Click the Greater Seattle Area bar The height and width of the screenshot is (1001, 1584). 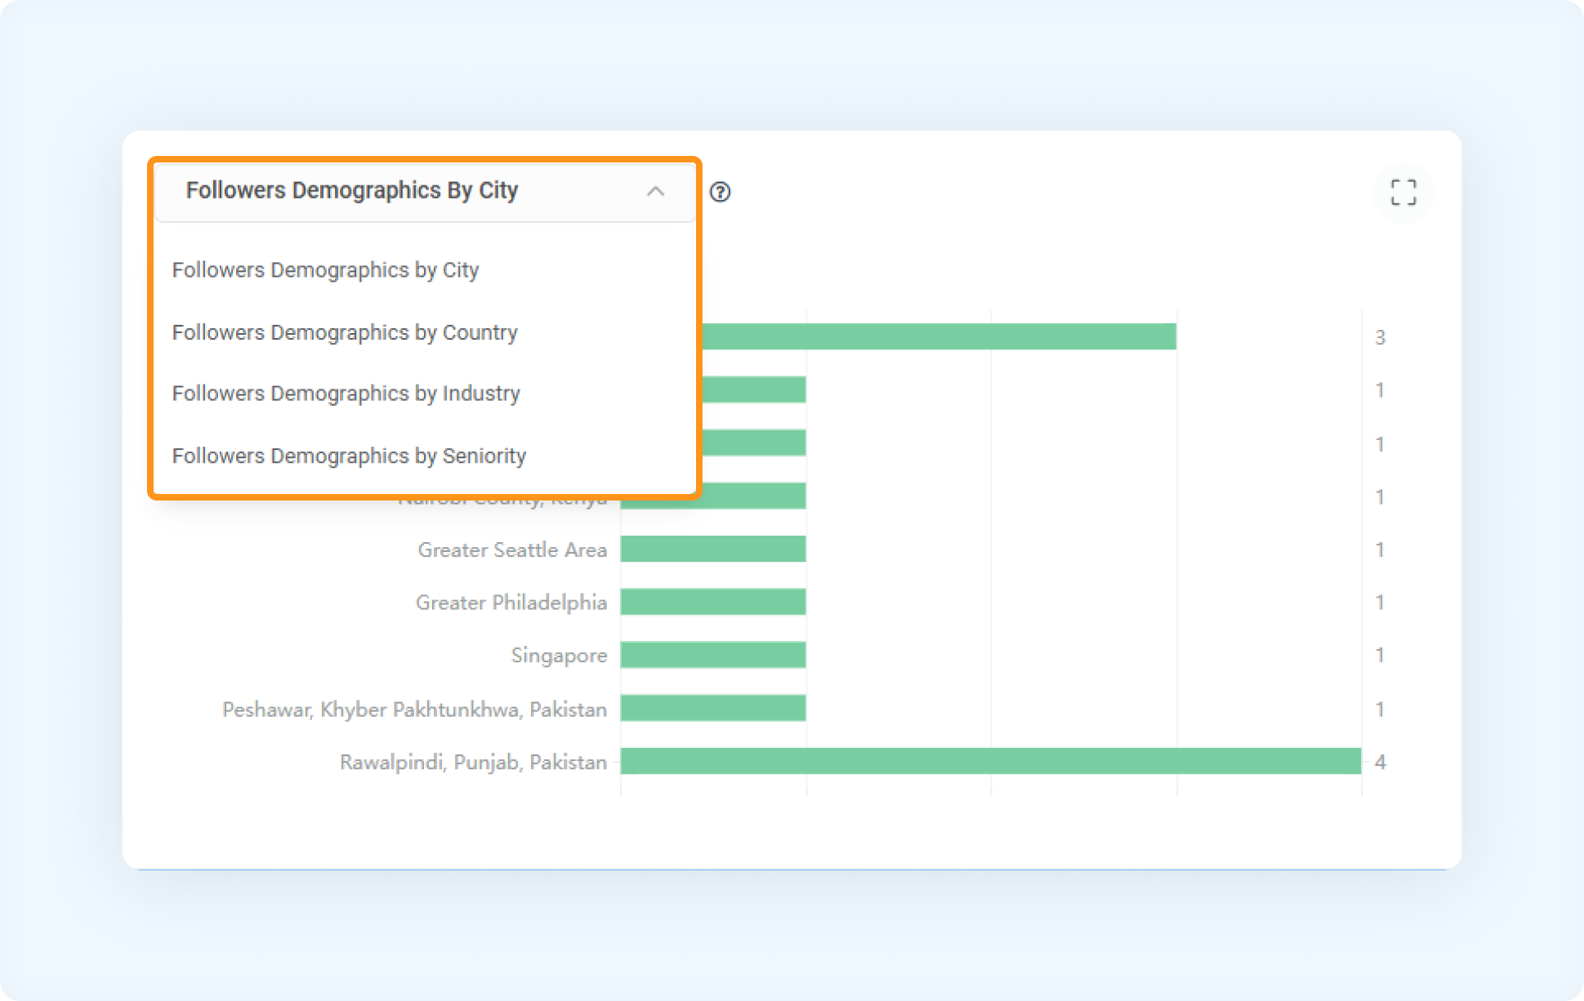pyautogui.click(x=713, y=549)
